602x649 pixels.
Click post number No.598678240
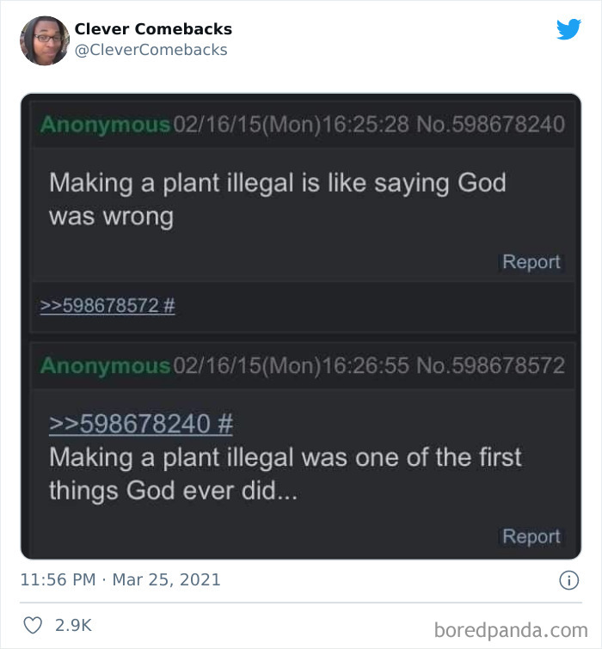[490, 125]
